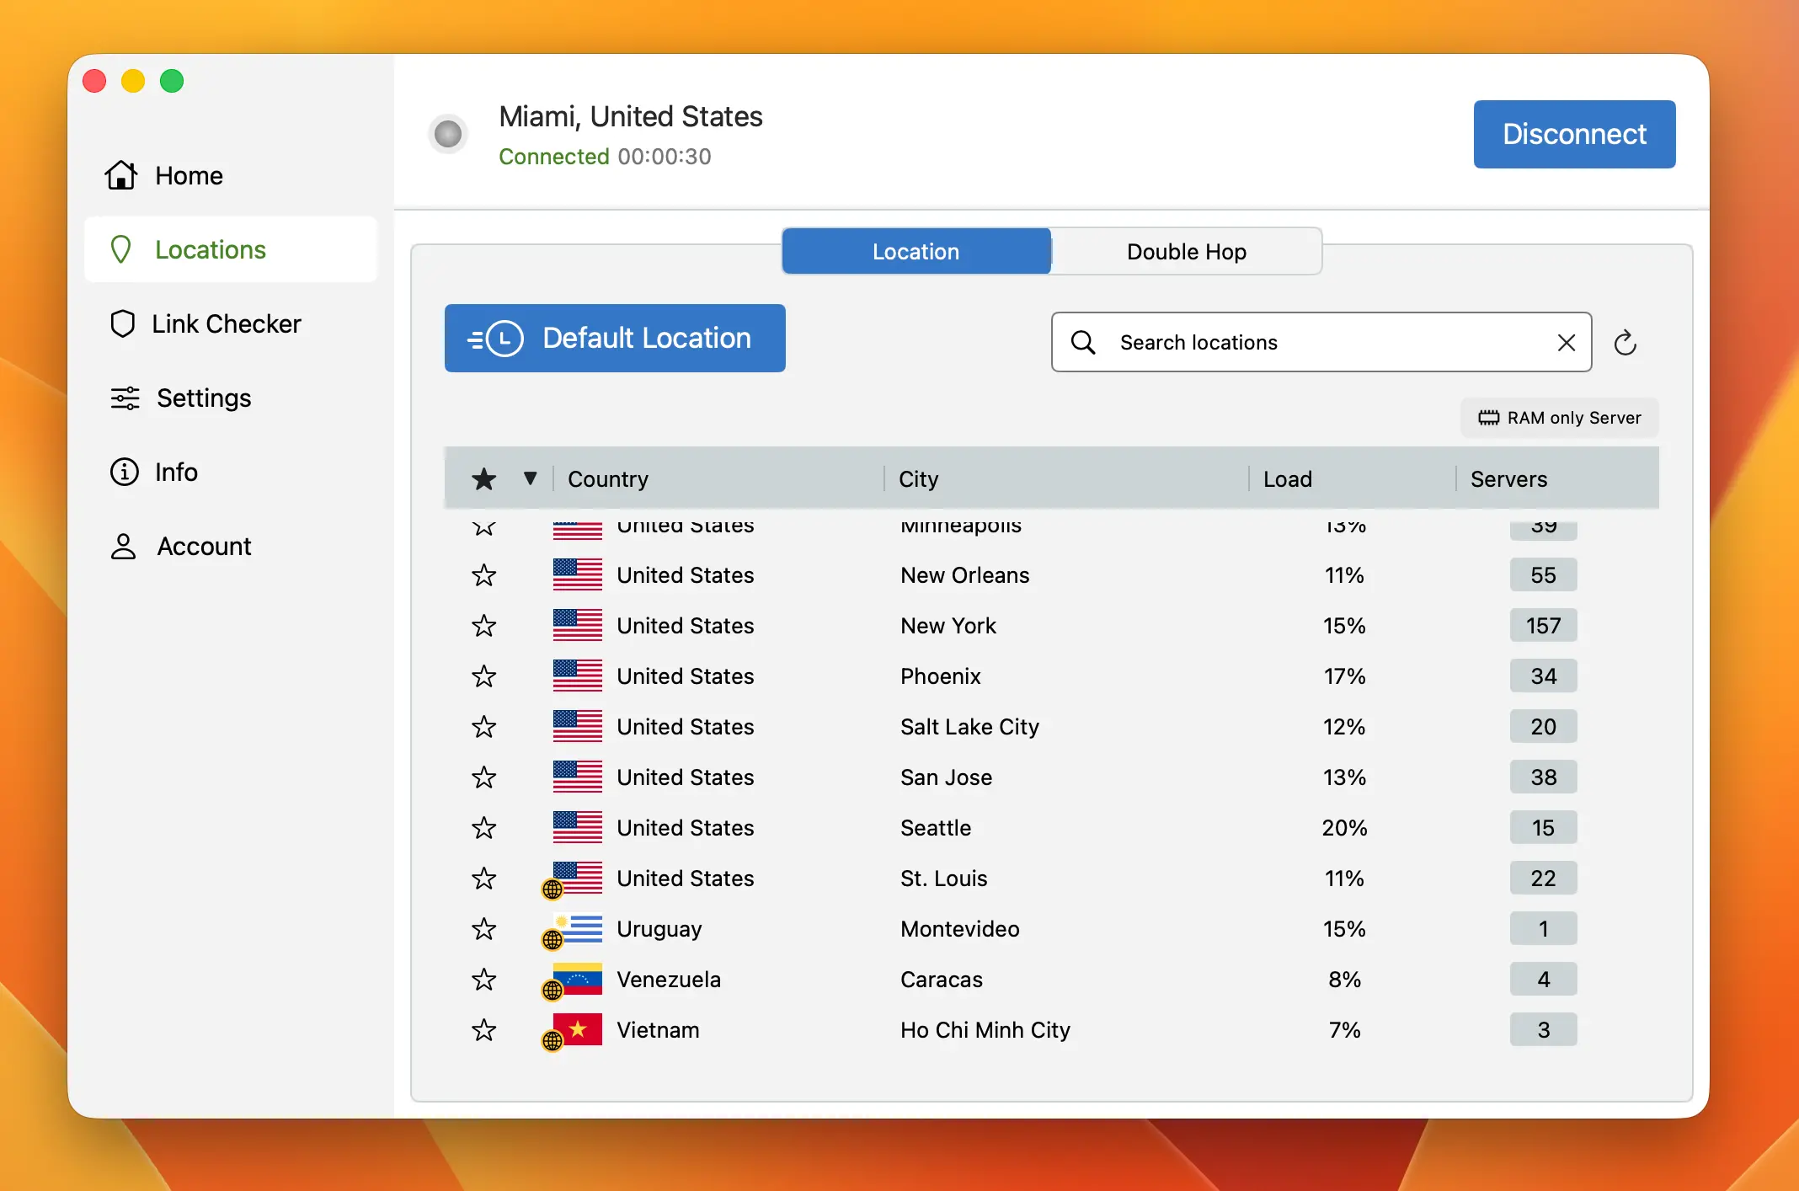Open the Account section icon
Viewport: 1799px width, 1191px height.
pyautogui.click(x=123, y=546)
